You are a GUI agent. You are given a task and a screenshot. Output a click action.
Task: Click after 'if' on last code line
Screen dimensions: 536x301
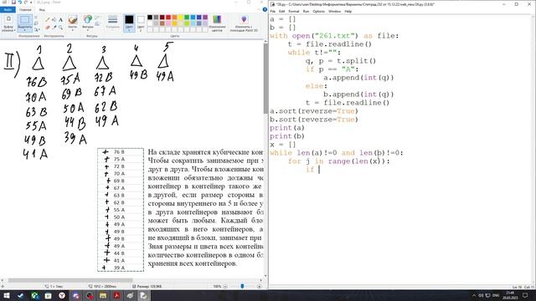point(319,170)
